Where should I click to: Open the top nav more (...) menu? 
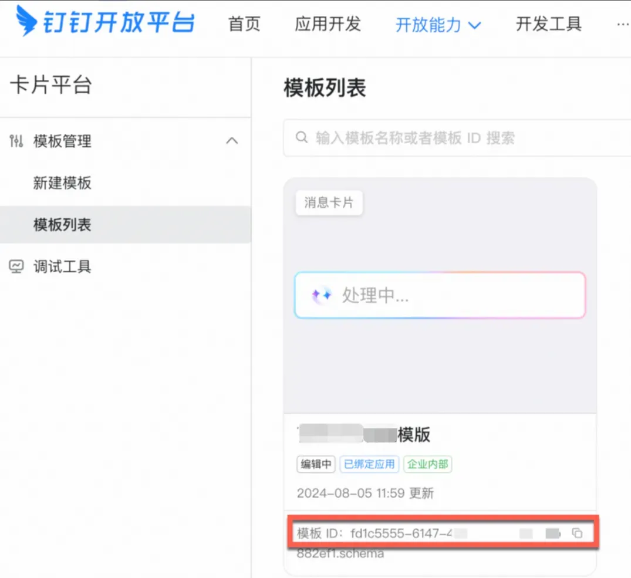[x=622, y=24]
